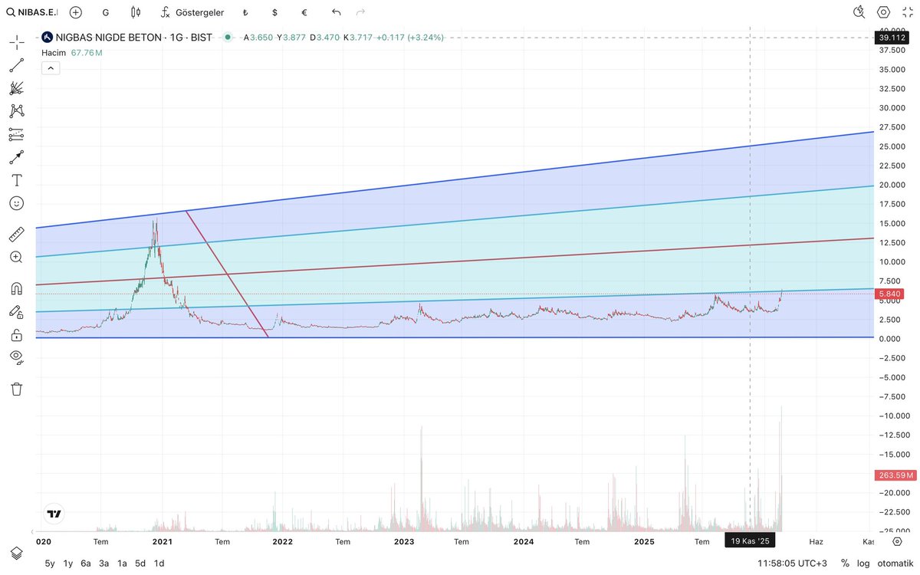Click the 25.000 price axis label
The height and width of the screenshot is (575, 920).
click(x=892, y=146)
